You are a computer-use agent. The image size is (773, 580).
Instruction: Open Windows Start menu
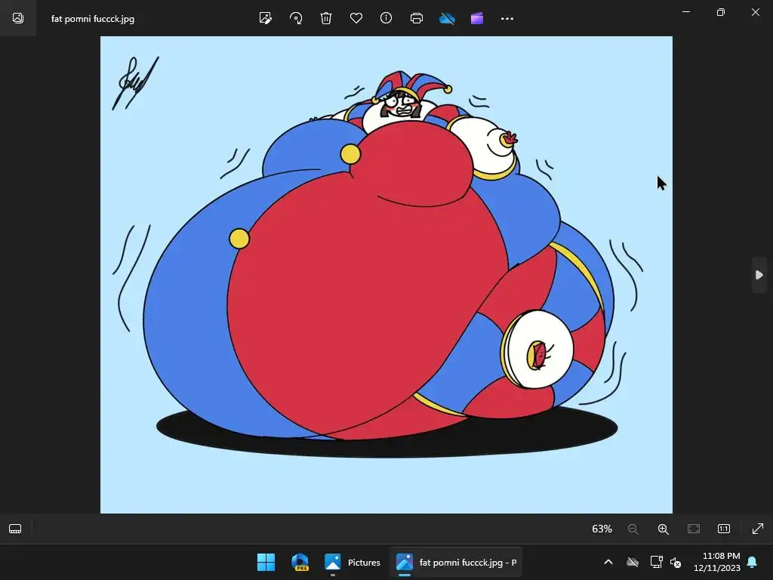click(x=266, y=562)
